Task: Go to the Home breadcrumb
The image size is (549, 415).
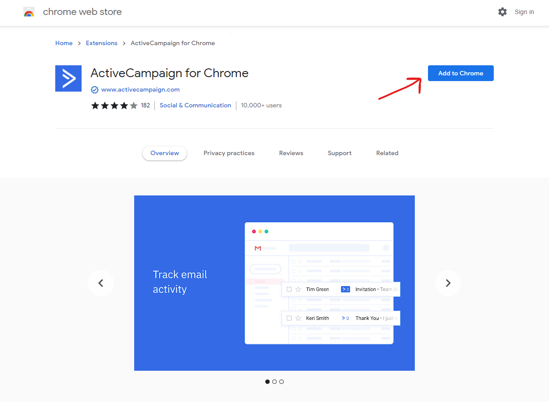Action: pos(64,43)
